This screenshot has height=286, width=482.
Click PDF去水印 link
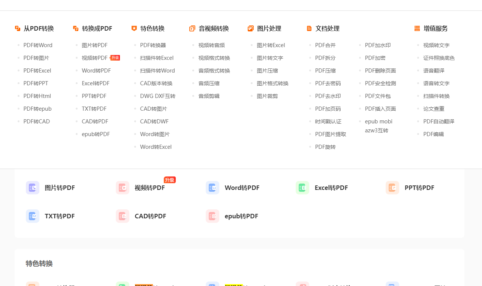click(328, 96)
